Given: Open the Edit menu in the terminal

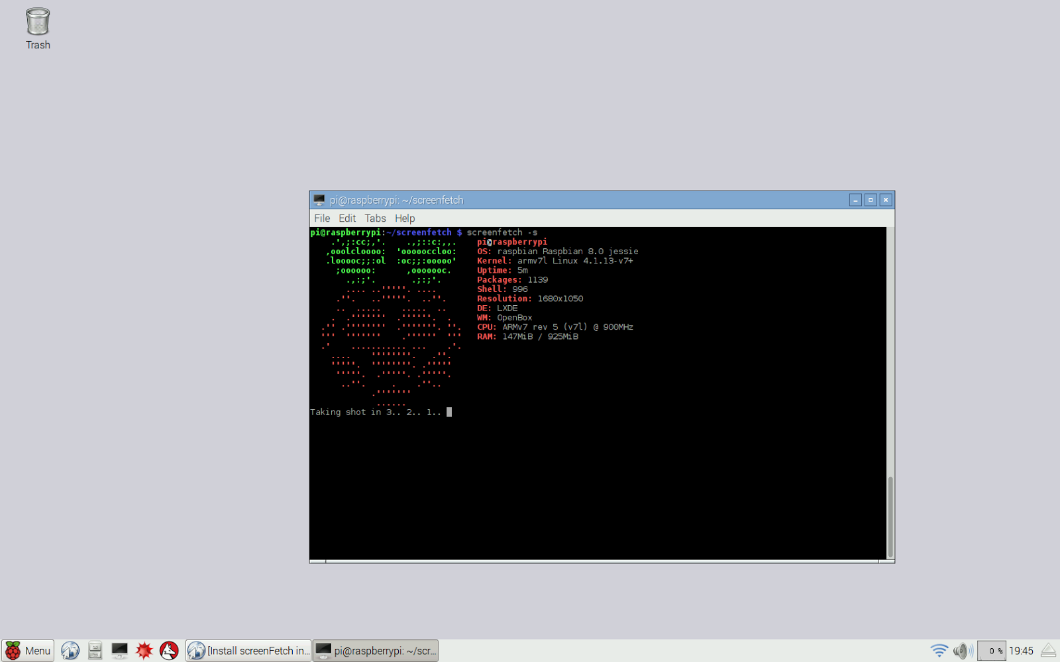Looking at the screenshot, I should 346,218.
